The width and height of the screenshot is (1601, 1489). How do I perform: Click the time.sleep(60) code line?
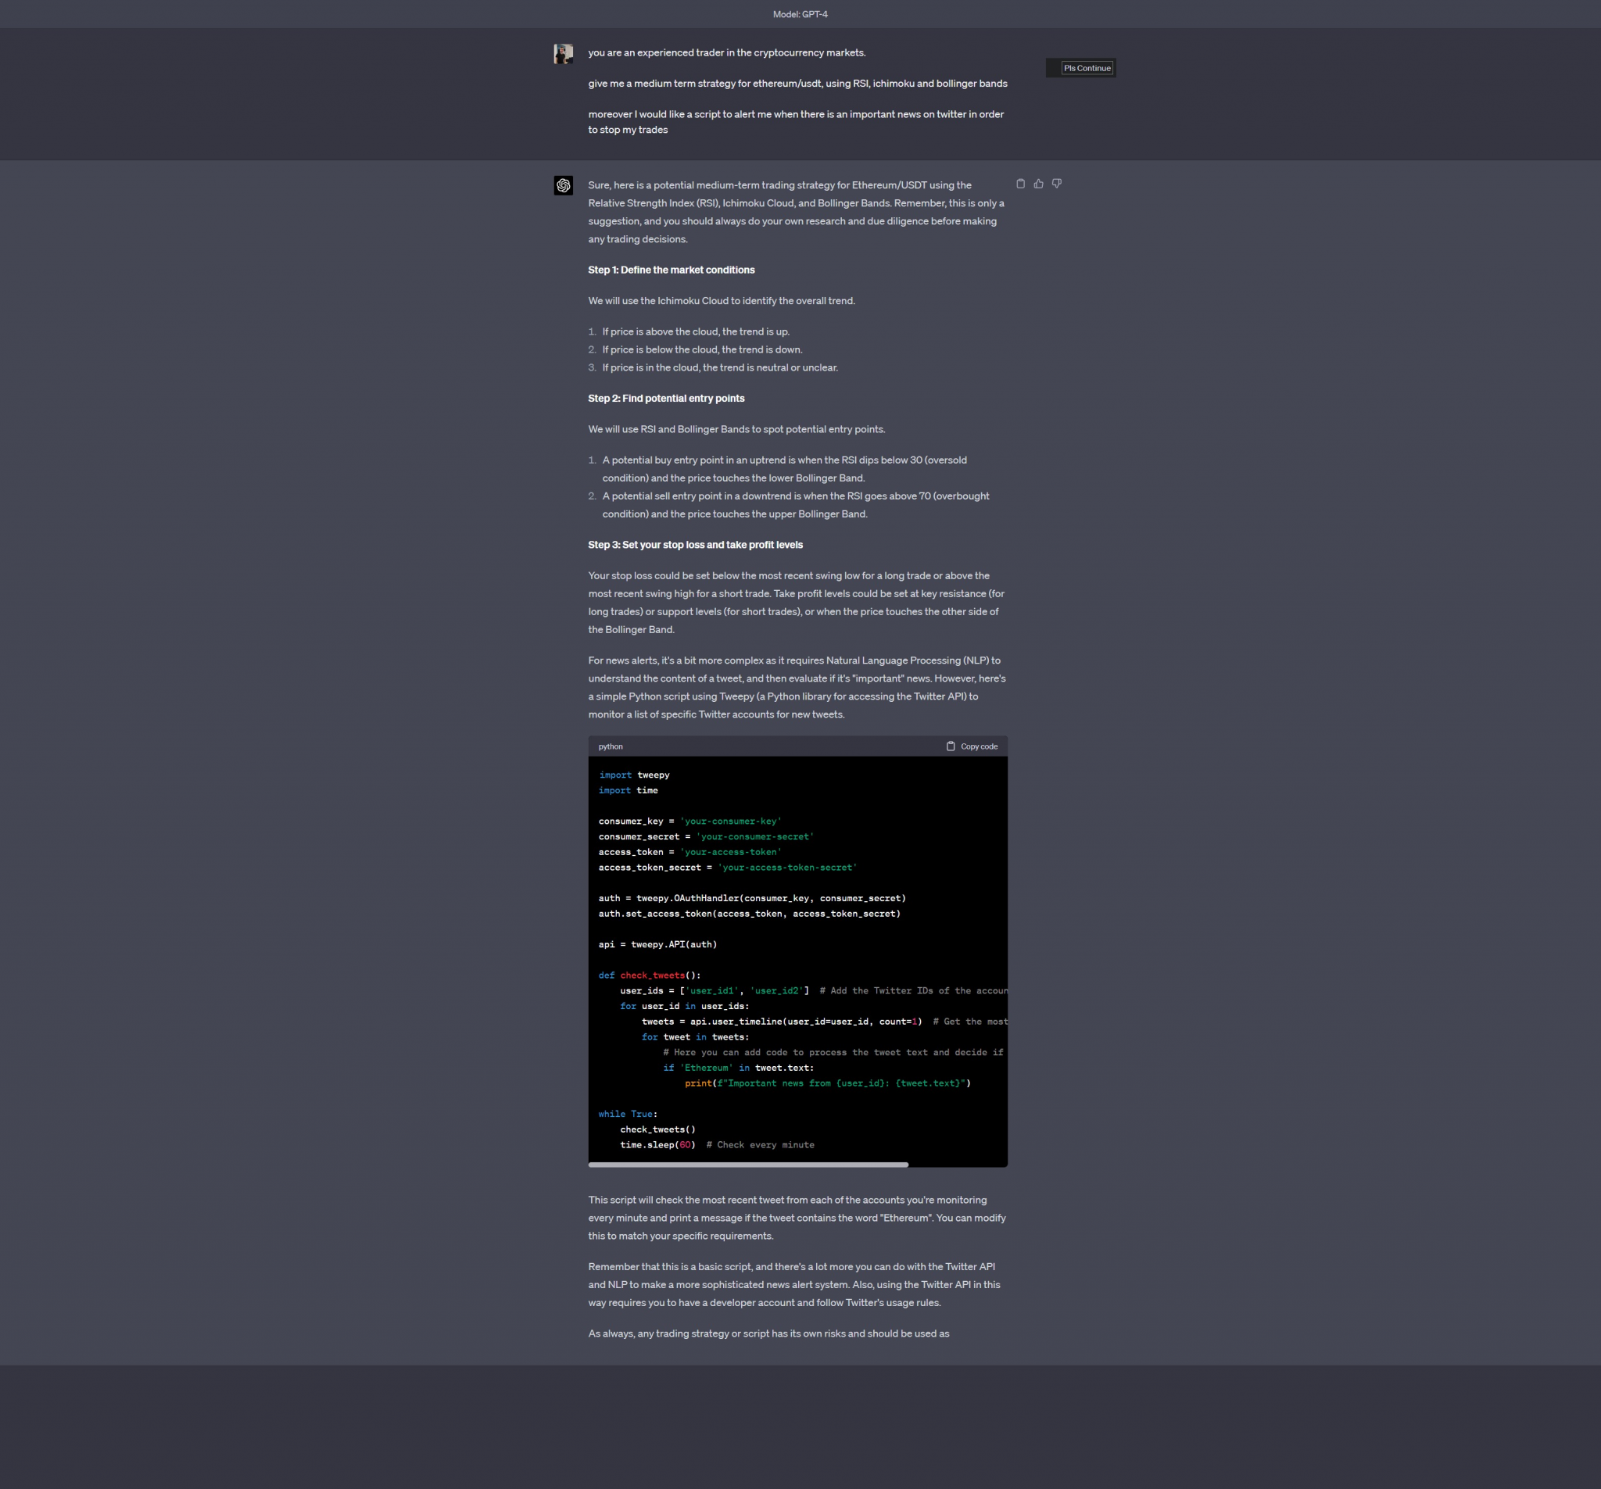(x=657, y=1145)
